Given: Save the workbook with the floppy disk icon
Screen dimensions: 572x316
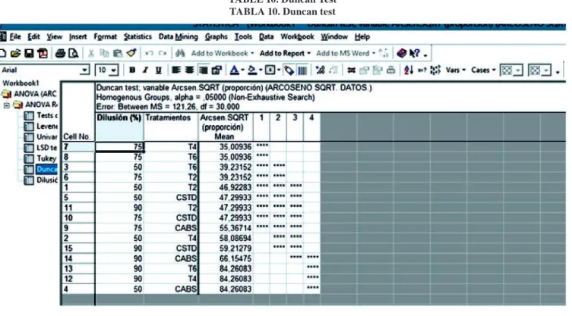Looking at the screenshot, I should (29, 54).
